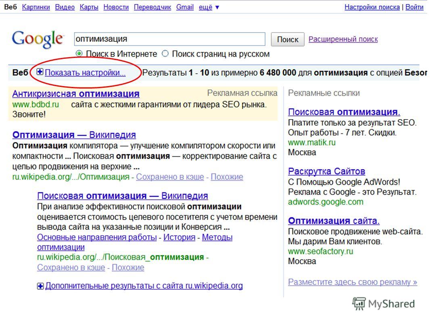Expand Показать настройки options link

85,72
